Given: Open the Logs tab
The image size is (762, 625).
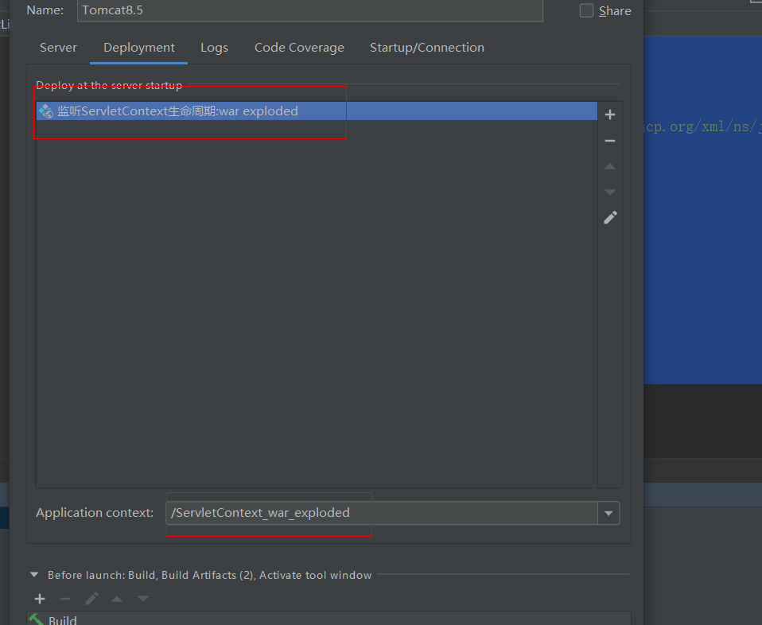Looking at the screenshot, I should pos(214,48).
